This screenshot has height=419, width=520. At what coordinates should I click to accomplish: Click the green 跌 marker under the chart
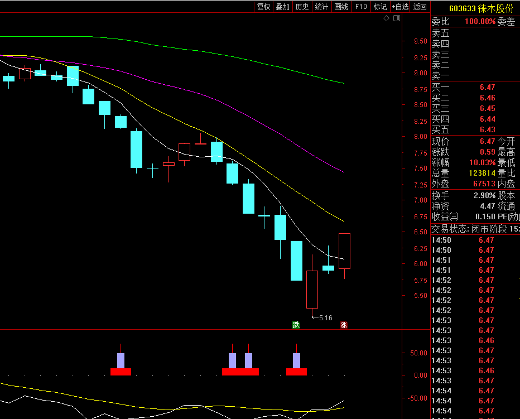(296, 325)
